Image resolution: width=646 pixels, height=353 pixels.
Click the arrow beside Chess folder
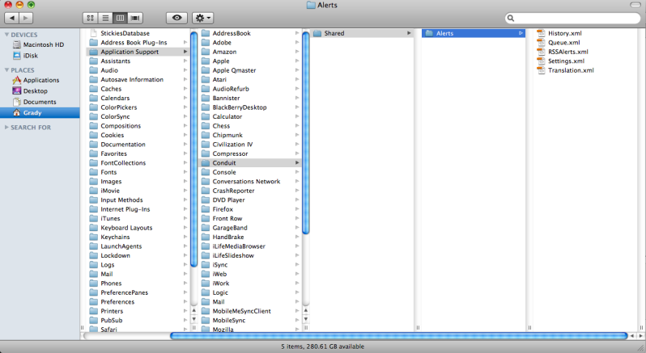coord(297,126)
